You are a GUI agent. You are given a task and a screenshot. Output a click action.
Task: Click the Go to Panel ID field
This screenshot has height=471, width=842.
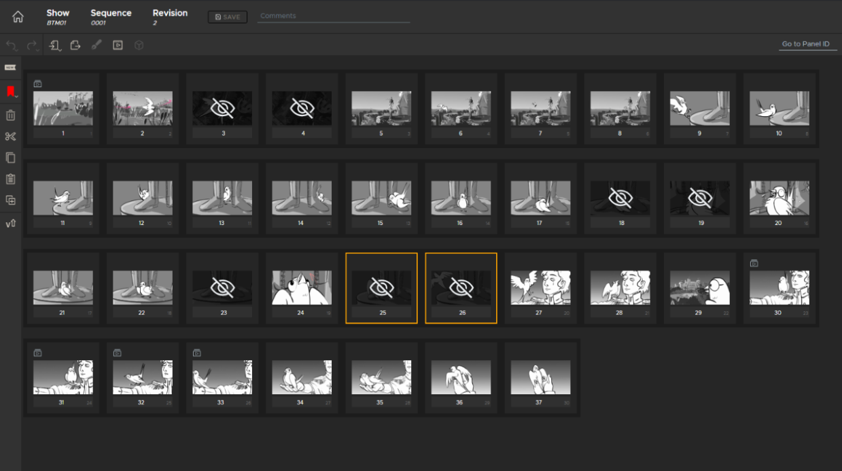click(x=805, y=44)
